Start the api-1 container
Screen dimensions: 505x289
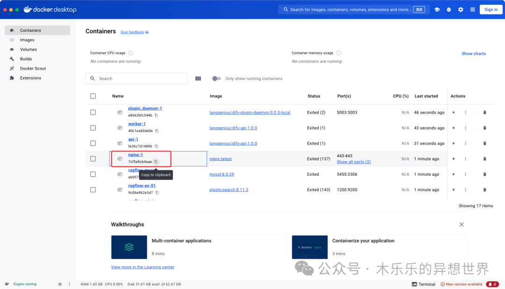[x=454, y=144]
